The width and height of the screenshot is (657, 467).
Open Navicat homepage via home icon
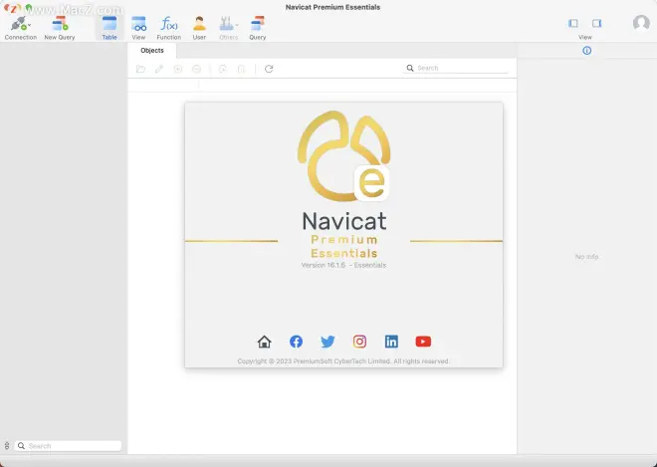264,342
